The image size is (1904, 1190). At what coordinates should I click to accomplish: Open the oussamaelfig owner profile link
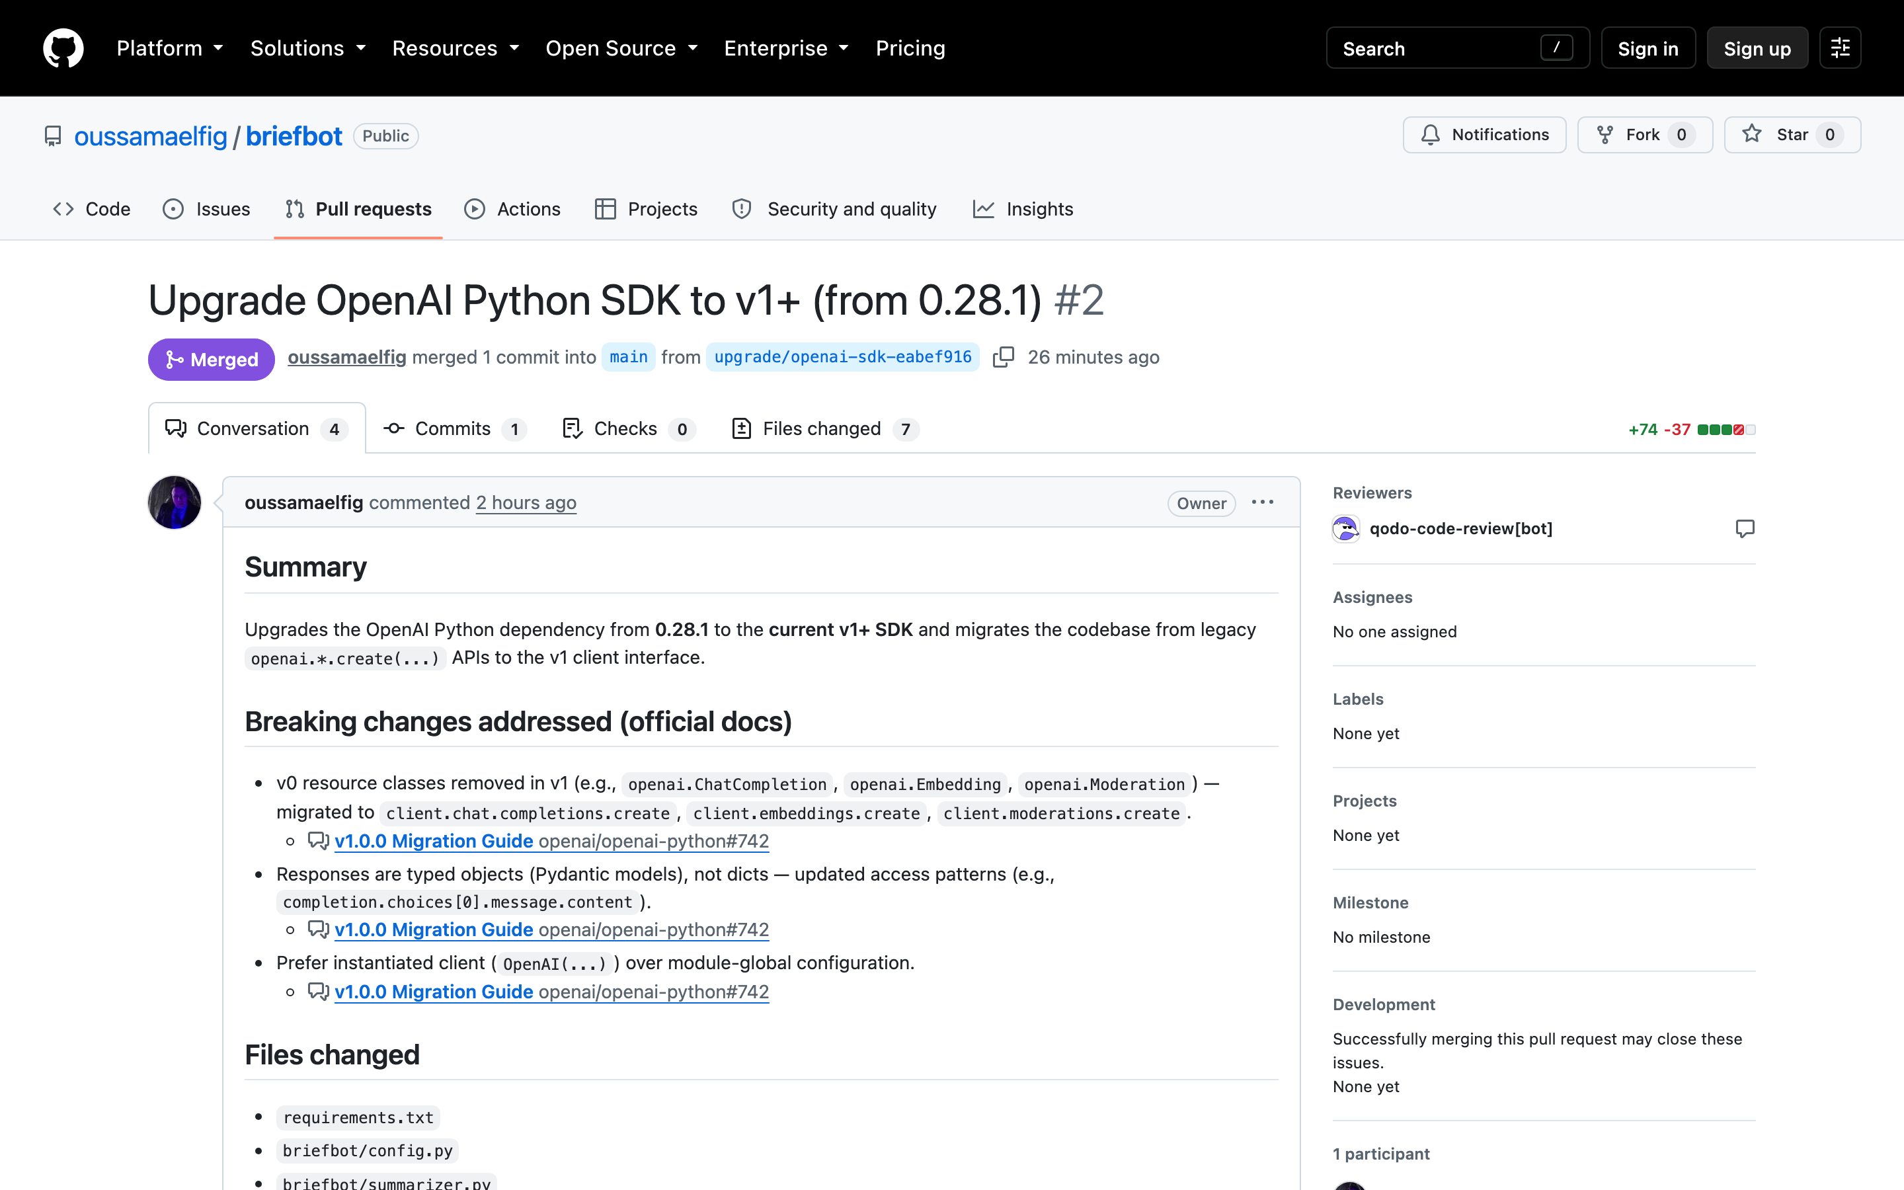pyautogui.click(x=150, y=136)
